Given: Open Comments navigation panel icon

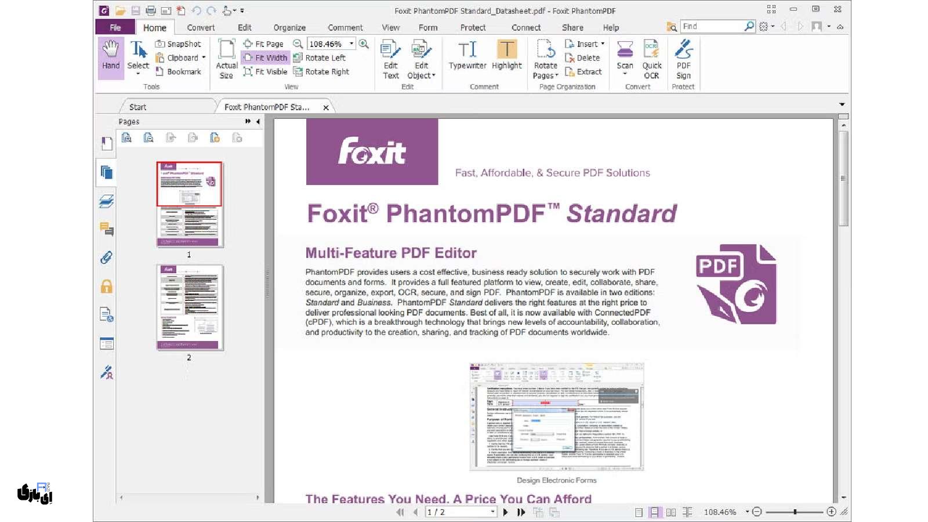Looking at the screenshot, I should [107, 229].
